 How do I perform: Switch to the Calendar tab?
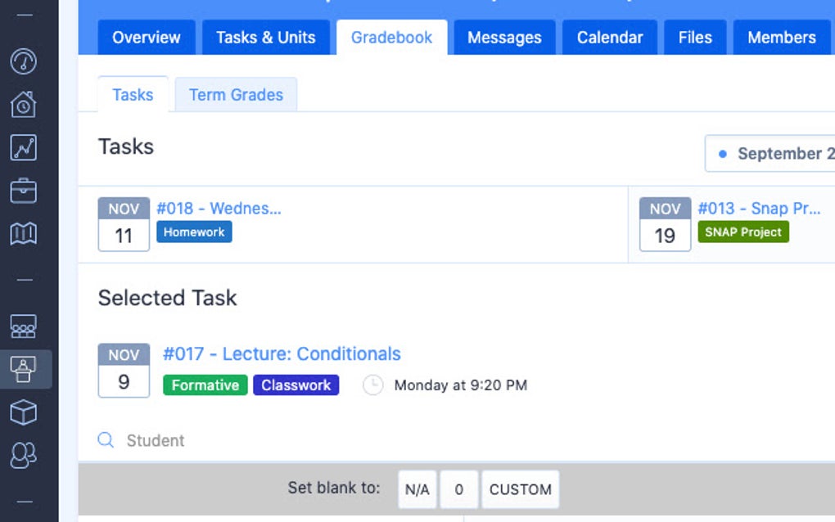click(x=609, y=37)
